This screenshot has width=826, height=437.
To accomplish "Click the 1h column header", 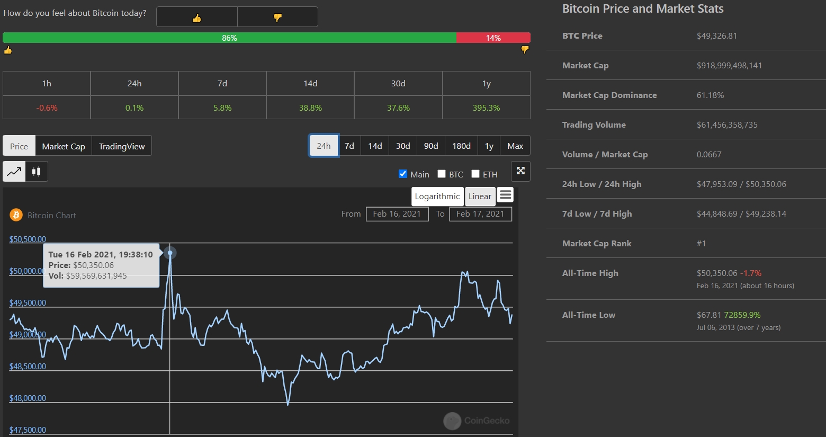I will [x=47, y=83].
